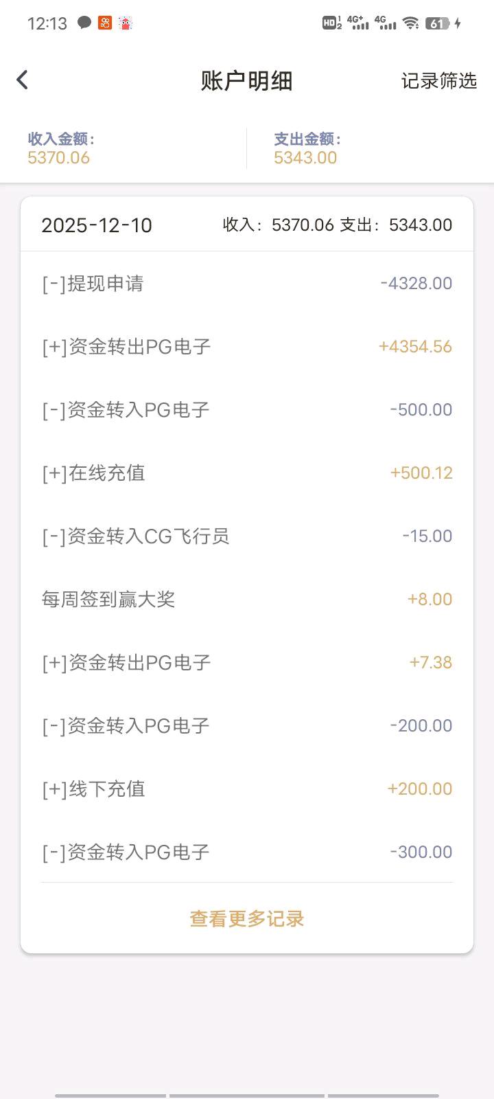Image resolution: width=494 pixels, height=1099 pixels.
Task: Tap the Wi-Fi status icon
Action: pyautogui.click(x=410, y=23)
